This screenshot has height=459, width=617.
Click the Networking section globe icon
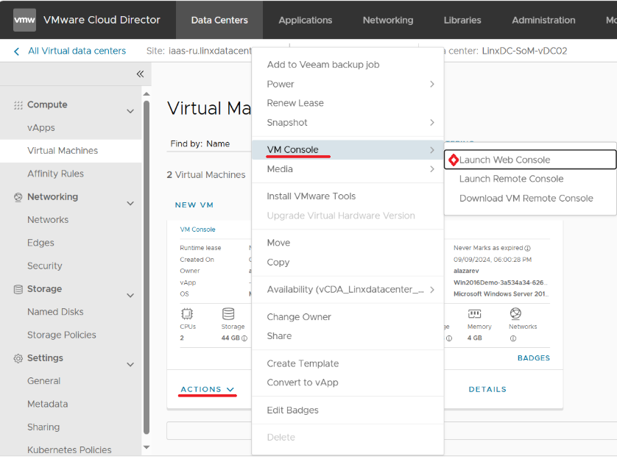coord(18,197)
